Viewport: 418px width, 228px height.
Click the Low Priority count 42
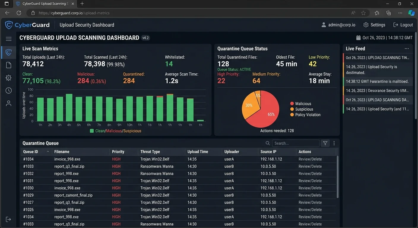click(x=313, y=64)
